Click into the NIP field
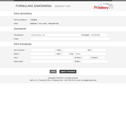The image size is (126, 126). 99,50
